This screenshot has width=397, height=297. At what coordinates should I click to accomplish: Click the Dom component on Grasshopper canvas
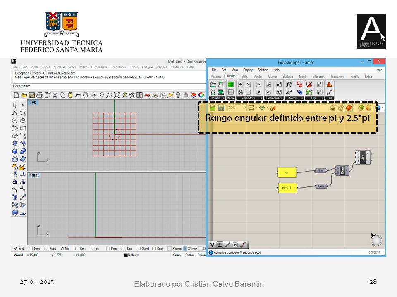point(342,170)
